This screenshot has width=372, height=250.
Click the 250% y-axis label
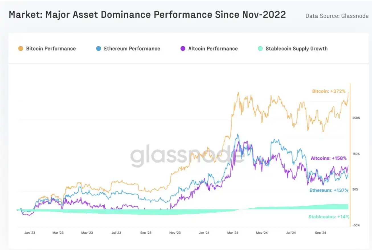(x=356, y=118)
